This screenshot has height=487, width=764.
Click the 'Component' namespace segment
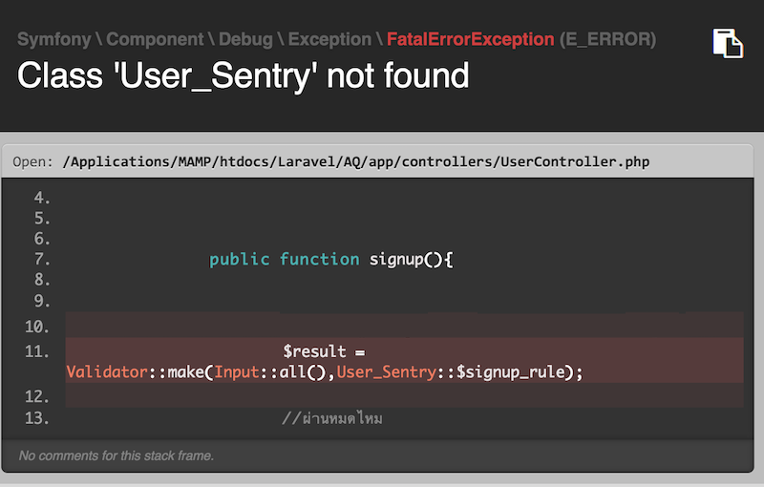point(155,39)
